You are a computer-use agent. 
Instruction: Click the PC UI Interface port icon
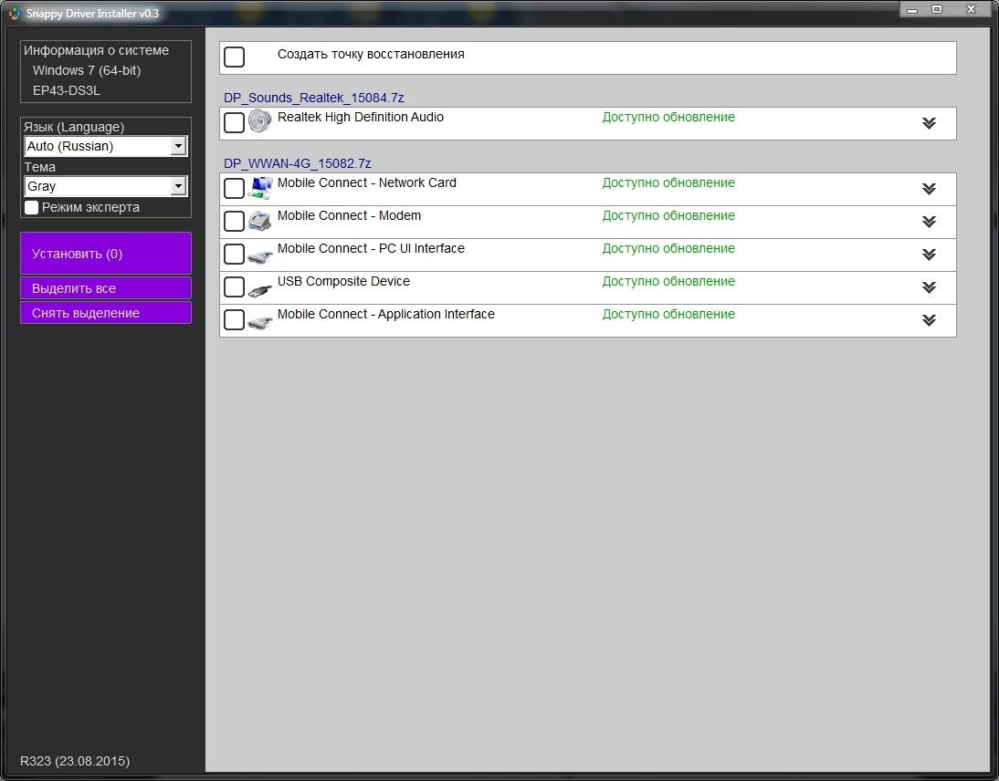point(260,255)
